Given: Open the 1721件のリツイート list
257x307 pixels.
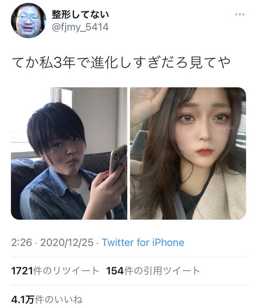Looking at the screenshot, I should pos(55,271).
